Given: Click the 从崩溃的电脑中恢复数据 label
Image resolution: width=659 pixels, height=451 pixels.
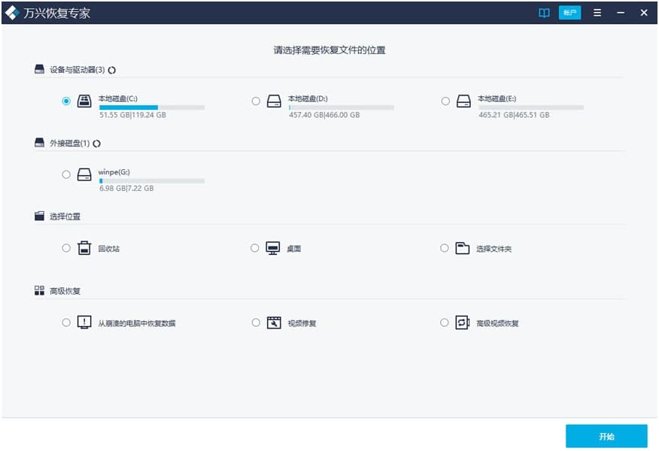Looking at the screenshot, I should (137, 323).
